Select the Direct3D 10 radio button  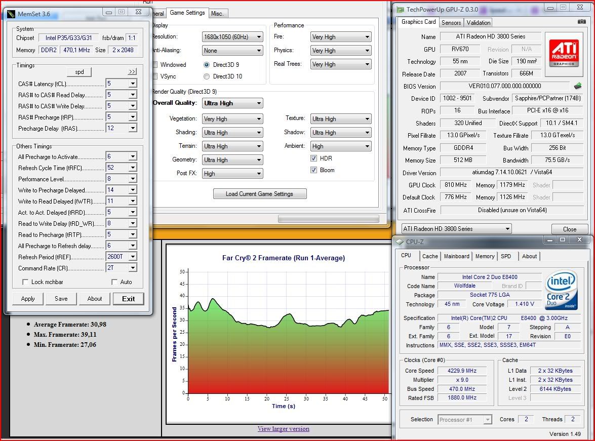(x=207, y=76)
